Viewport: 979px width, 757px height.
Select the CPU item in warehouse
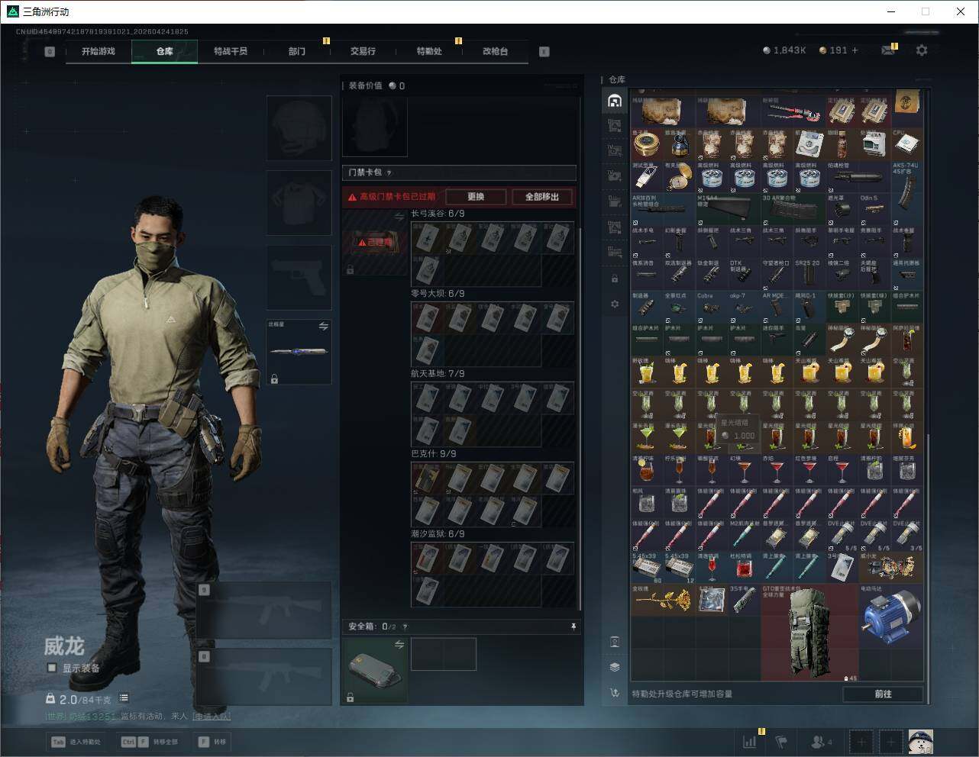click(906, 143)
